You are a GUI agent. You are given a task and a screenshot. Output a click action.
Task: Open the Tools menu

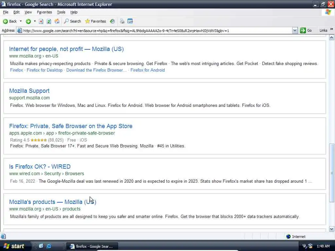coord(61,12)
